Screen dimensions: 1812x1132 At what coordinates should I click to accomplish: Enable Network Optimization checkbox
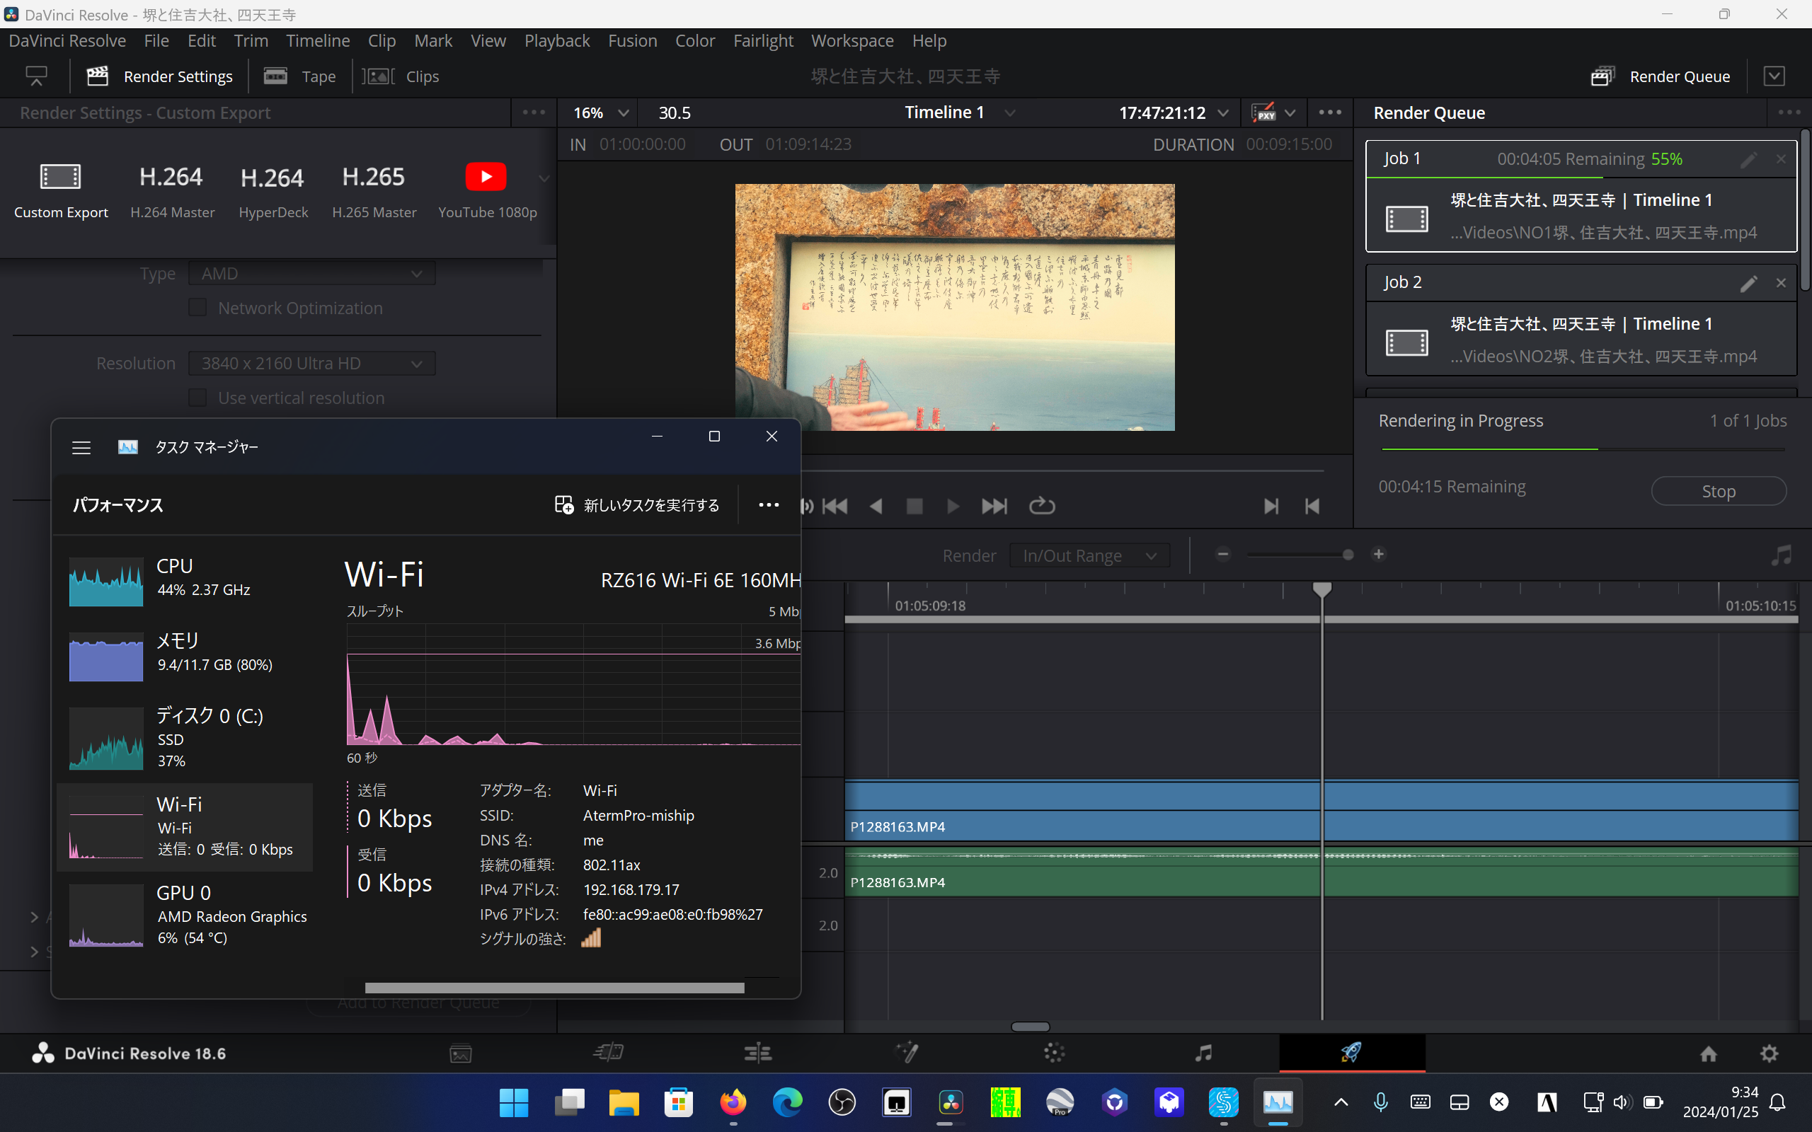(x=197, y=308)
